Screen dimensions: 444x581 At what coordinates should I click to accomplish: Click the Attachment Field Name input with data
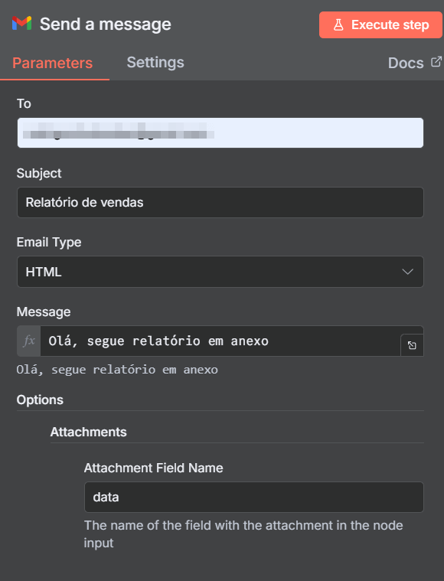coord(254,497)
